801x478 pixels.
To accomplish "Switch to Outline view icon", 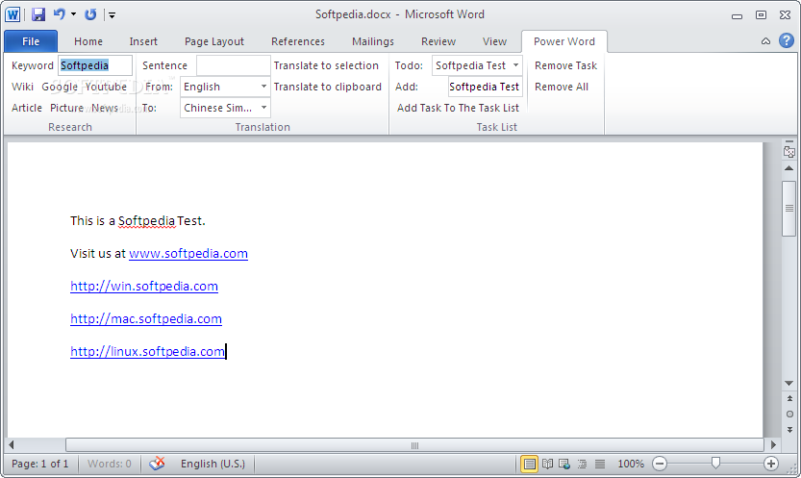I will coord(583,464).
